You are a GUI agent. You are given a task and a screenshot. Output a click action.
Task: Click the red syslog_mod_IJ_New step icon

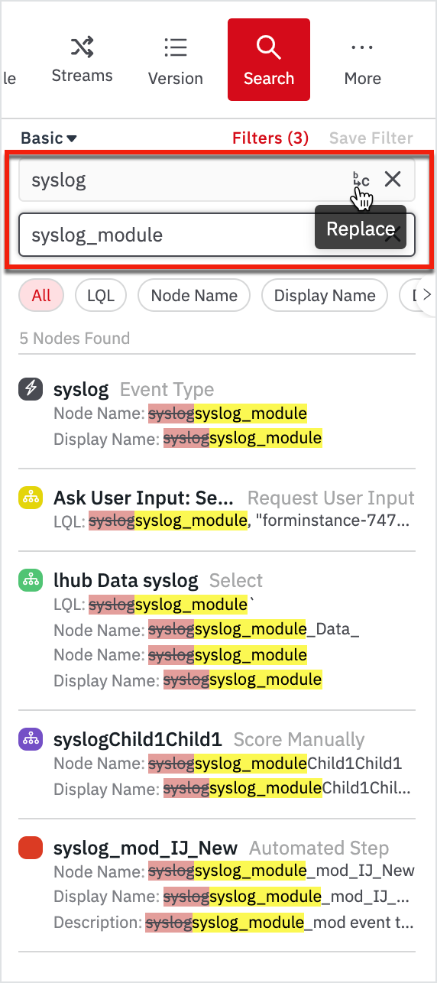(30, 848)
